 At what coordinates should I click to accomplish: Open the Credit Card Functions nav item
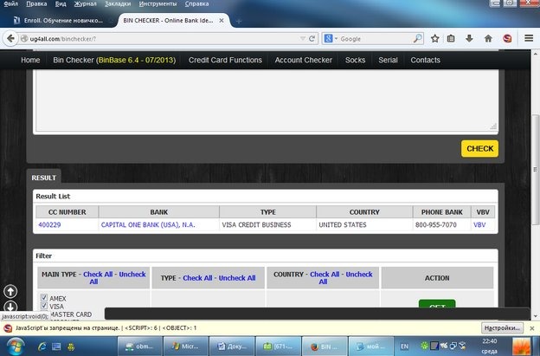pyautogui.click(x=225, y=60)
